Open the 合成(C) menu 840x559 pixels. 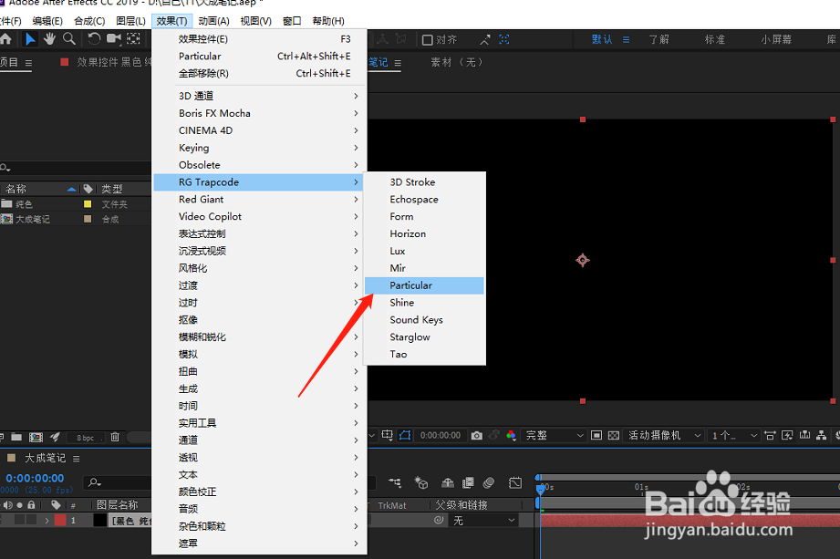pyautogui.click(x=89, y=21)
